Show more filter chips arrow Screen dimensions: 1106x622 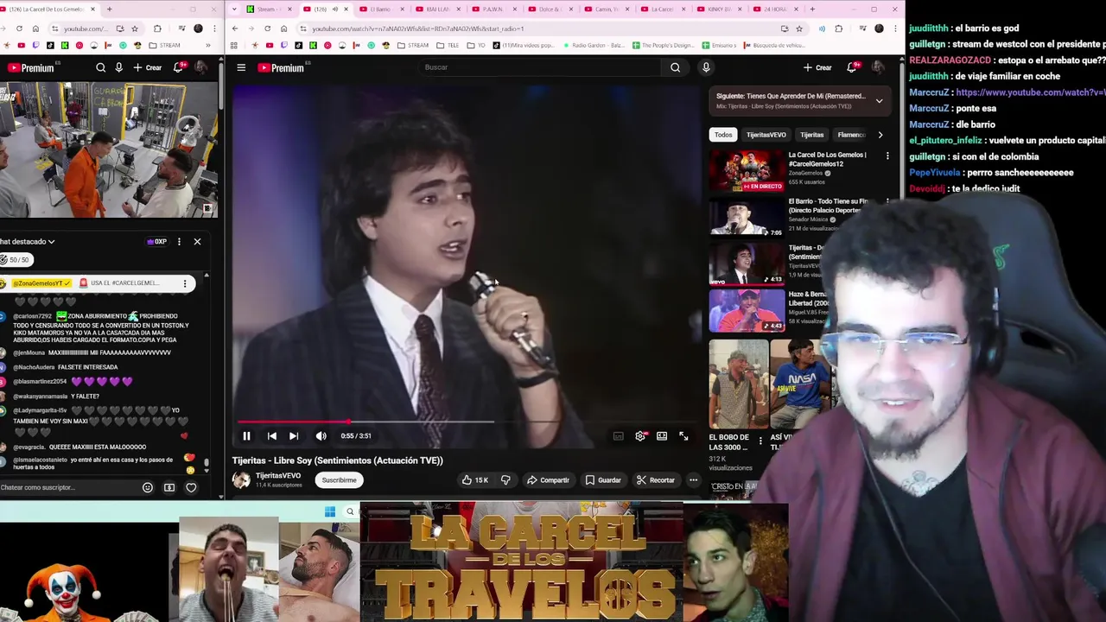[x=880, y=135]
